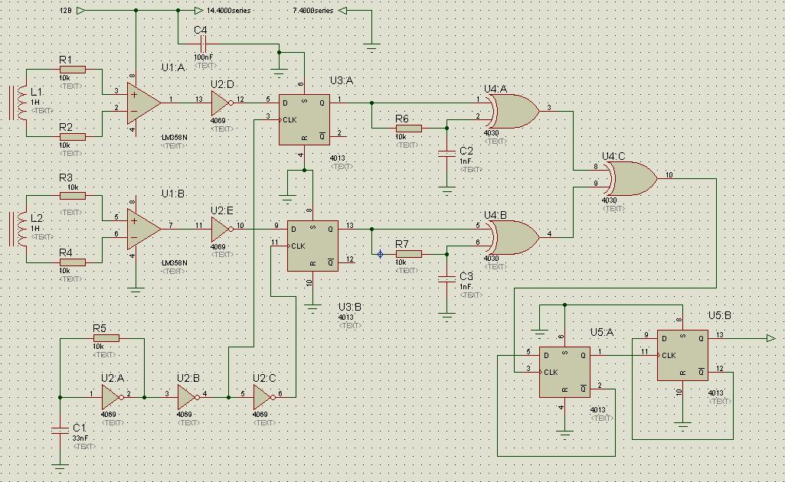Click the U2:E inverter gate
This screenshot has height=482, width=785.
222,229
